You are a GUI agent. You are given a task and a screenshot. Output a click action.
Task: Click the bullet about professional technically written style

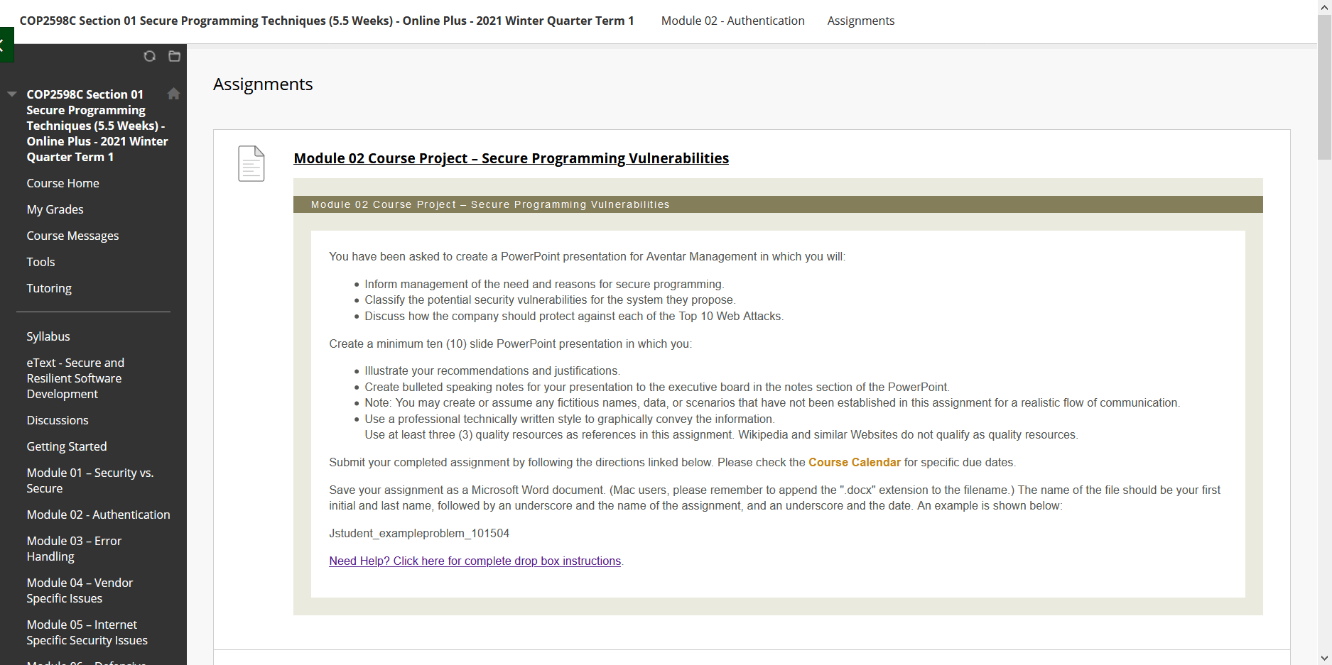[x=570, y=419]
